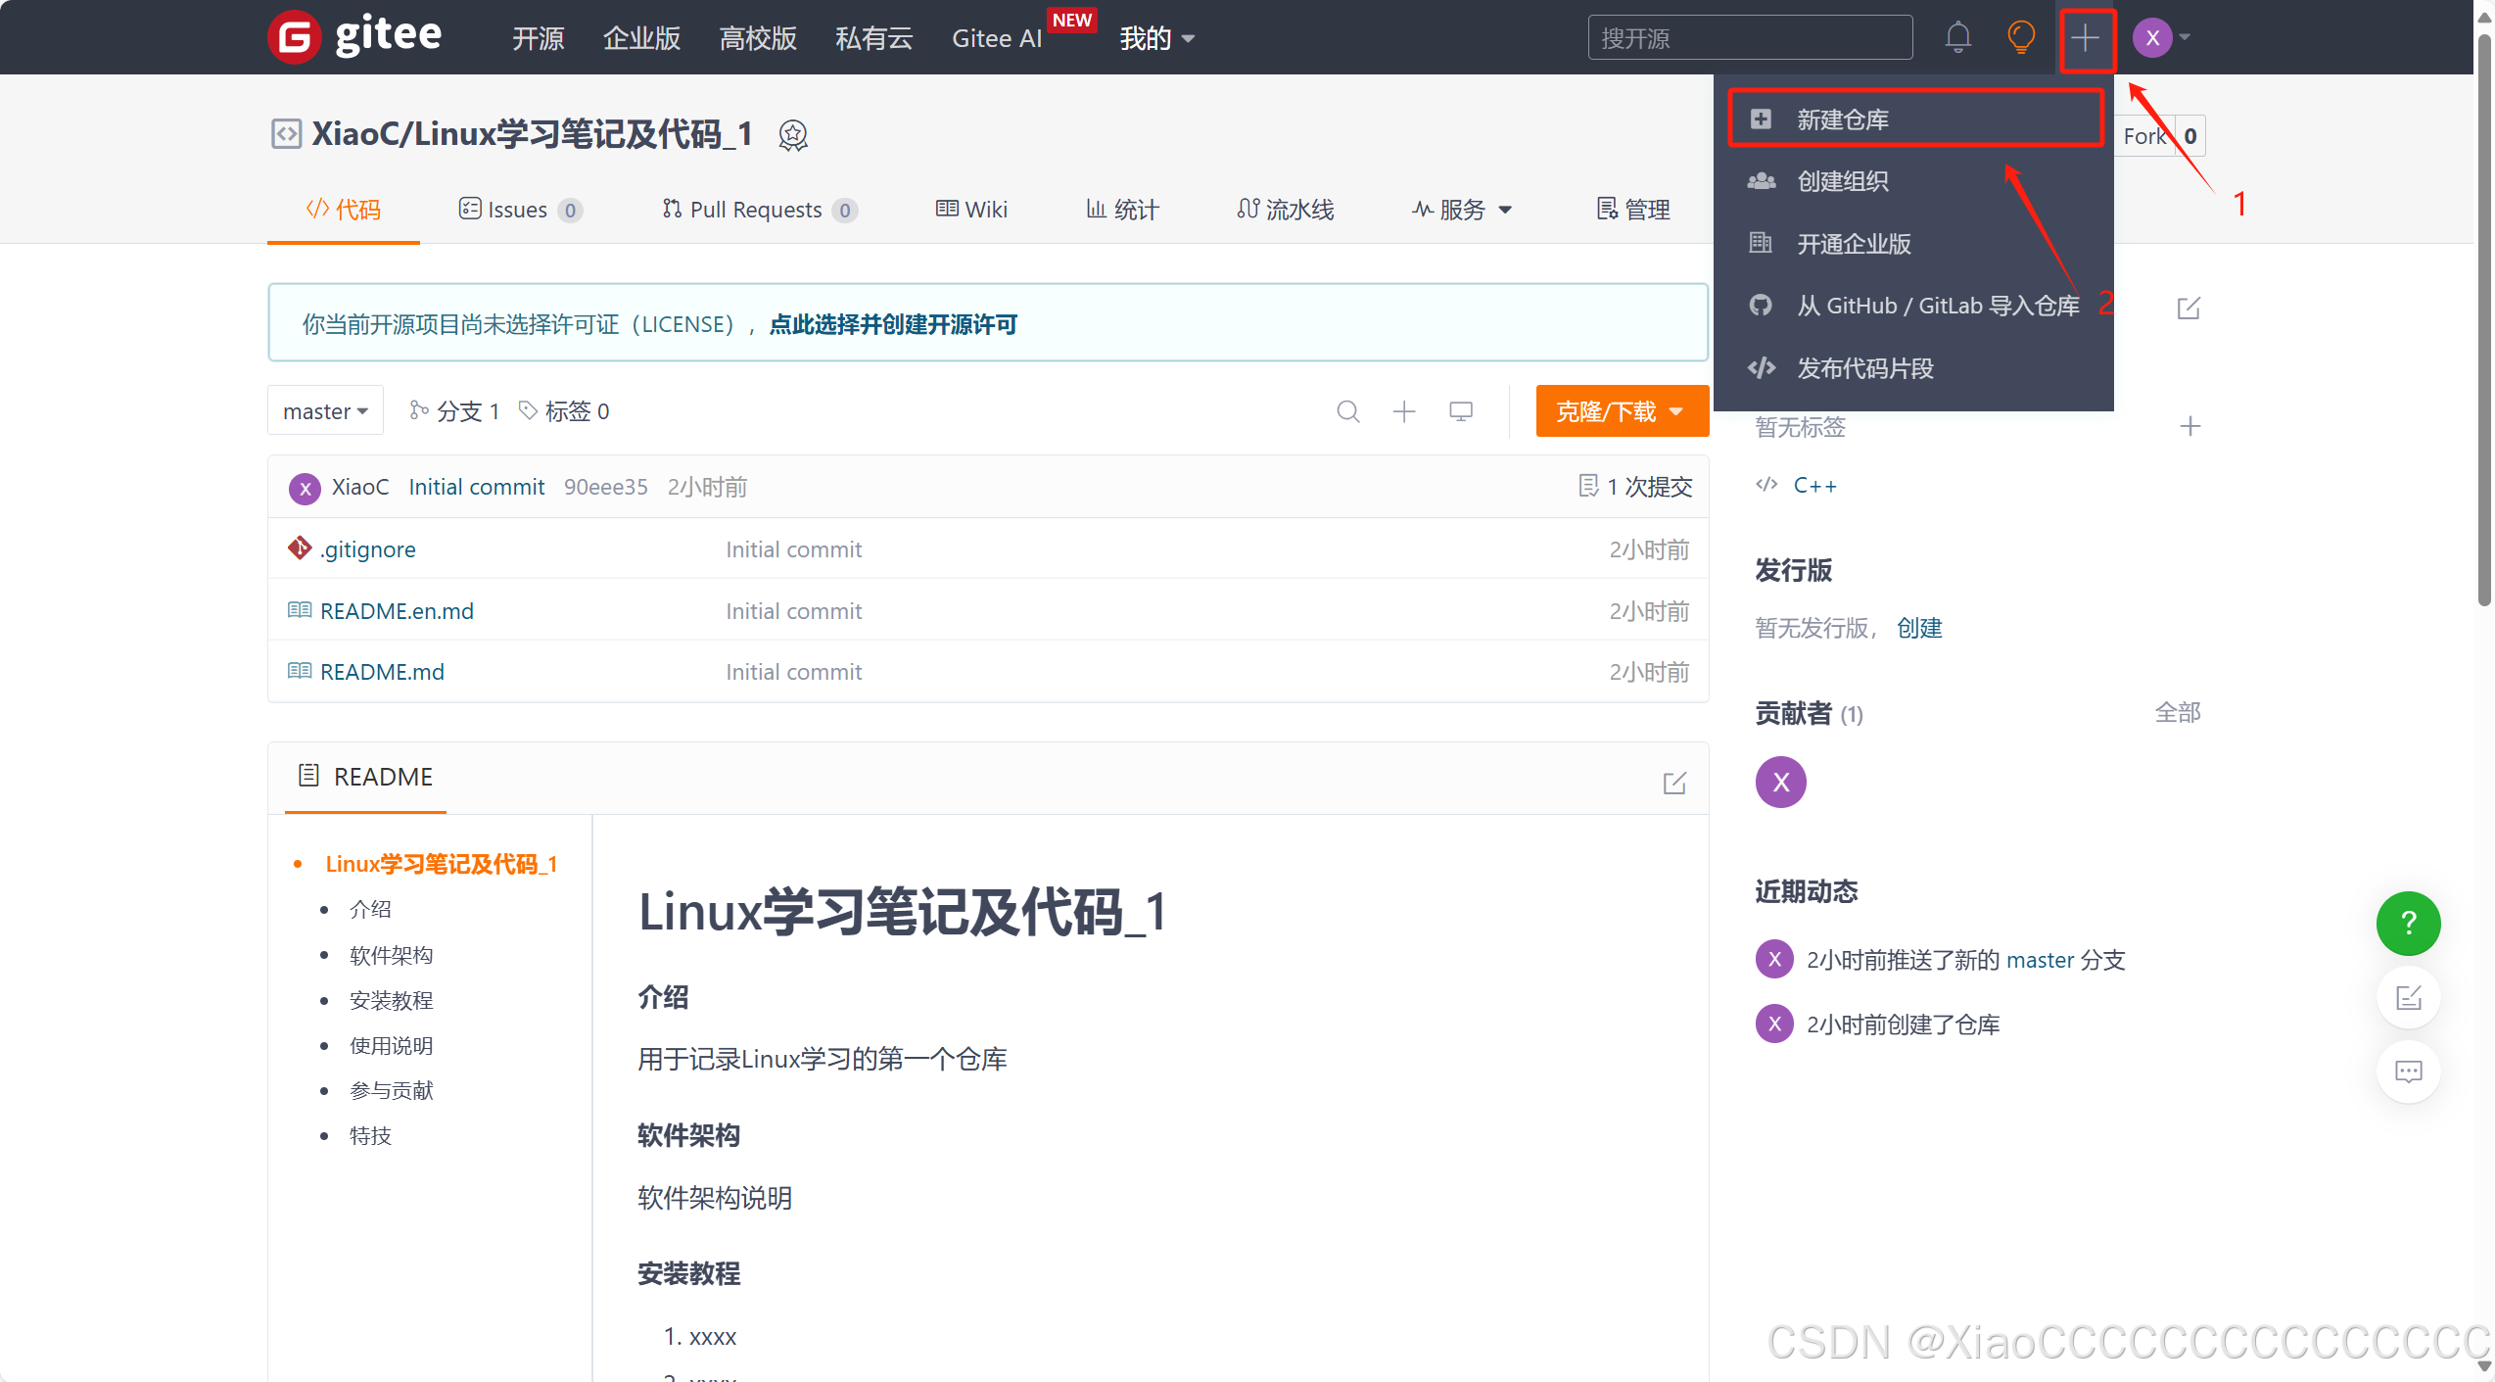Open the notifications bell

click(x=1957, y=37)
